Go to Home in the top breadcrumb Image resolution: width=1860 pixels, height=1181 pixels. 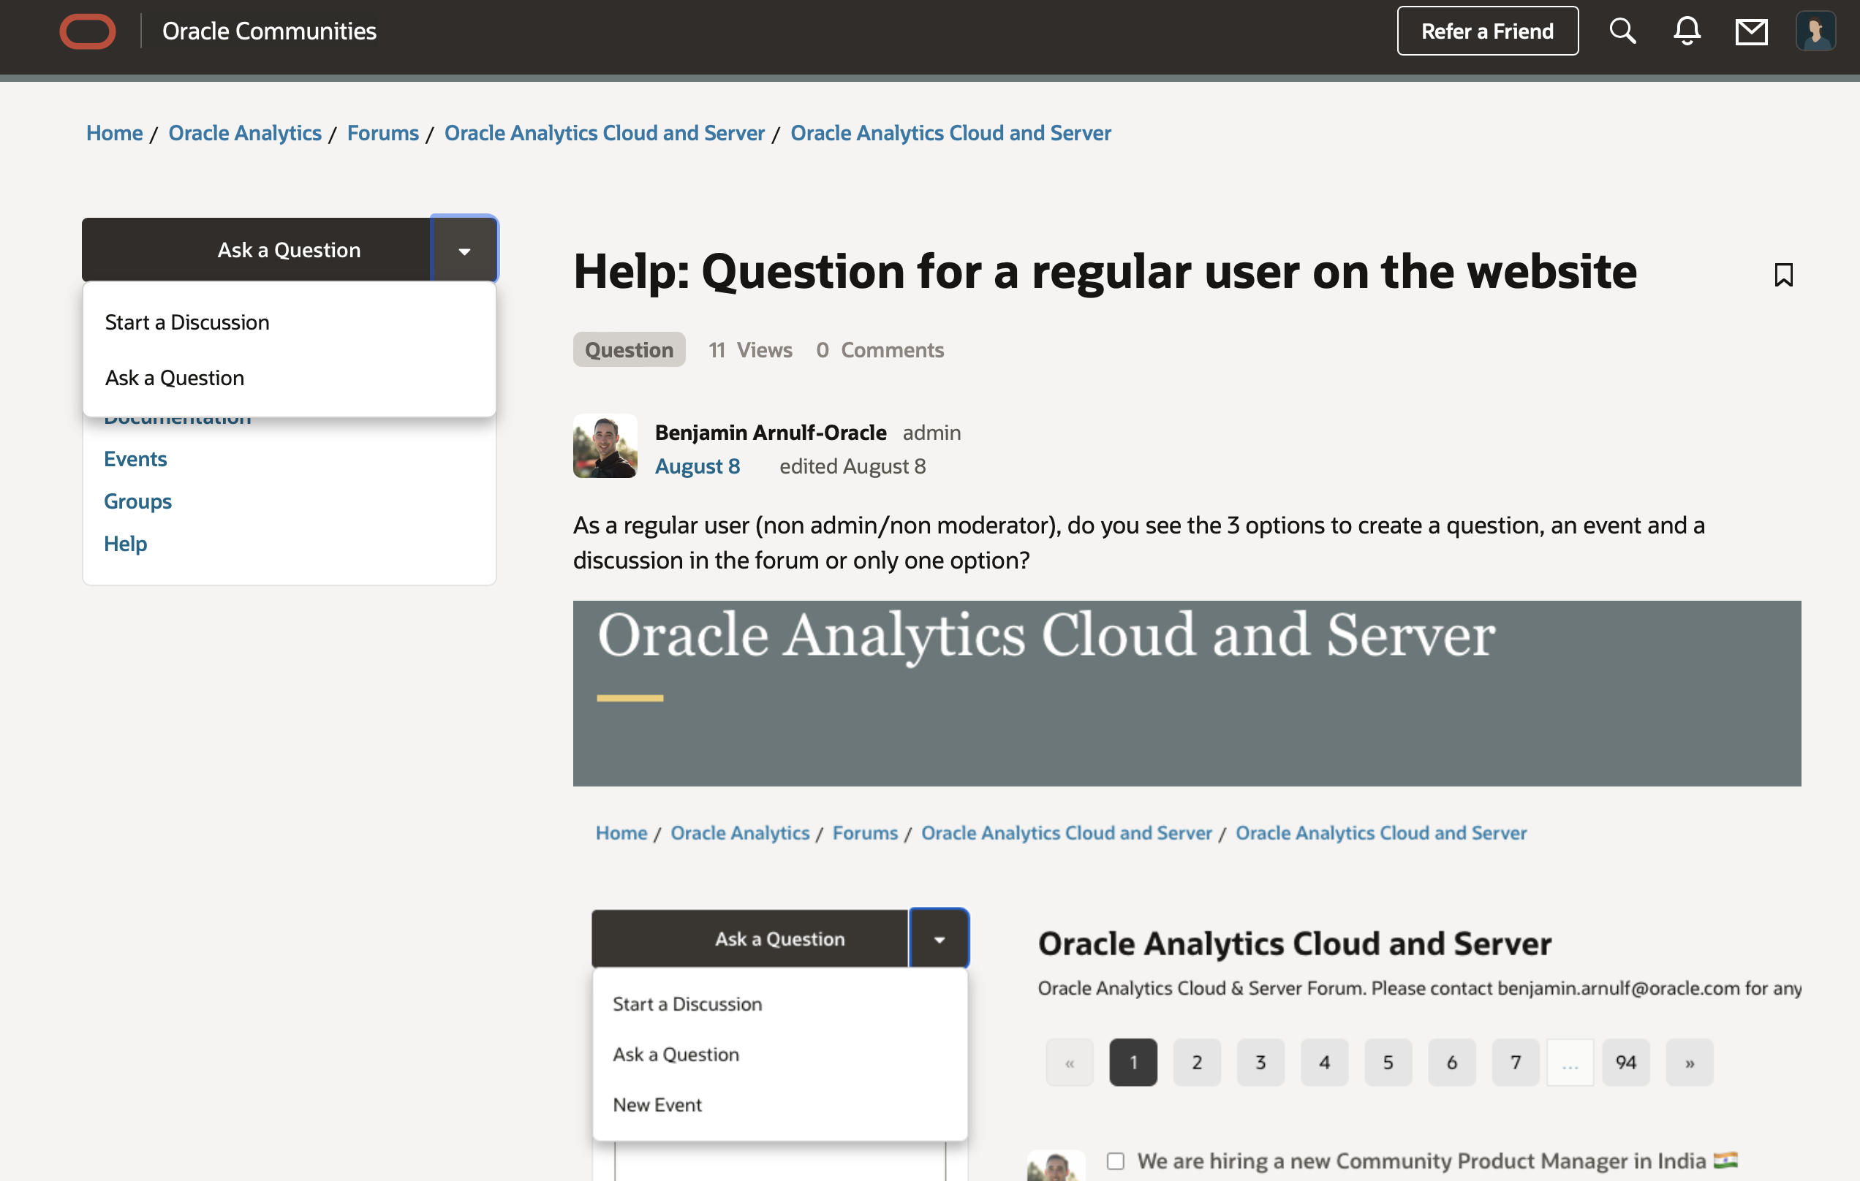point(114,133)
